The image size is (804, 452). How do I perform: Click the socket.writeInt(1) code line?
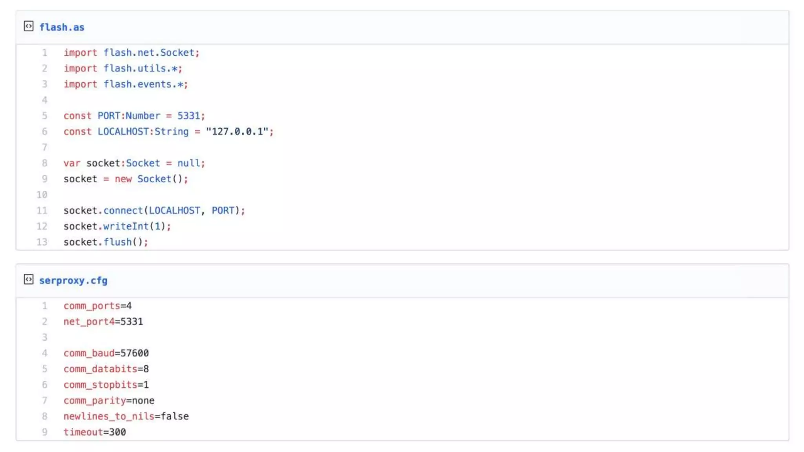117,226
